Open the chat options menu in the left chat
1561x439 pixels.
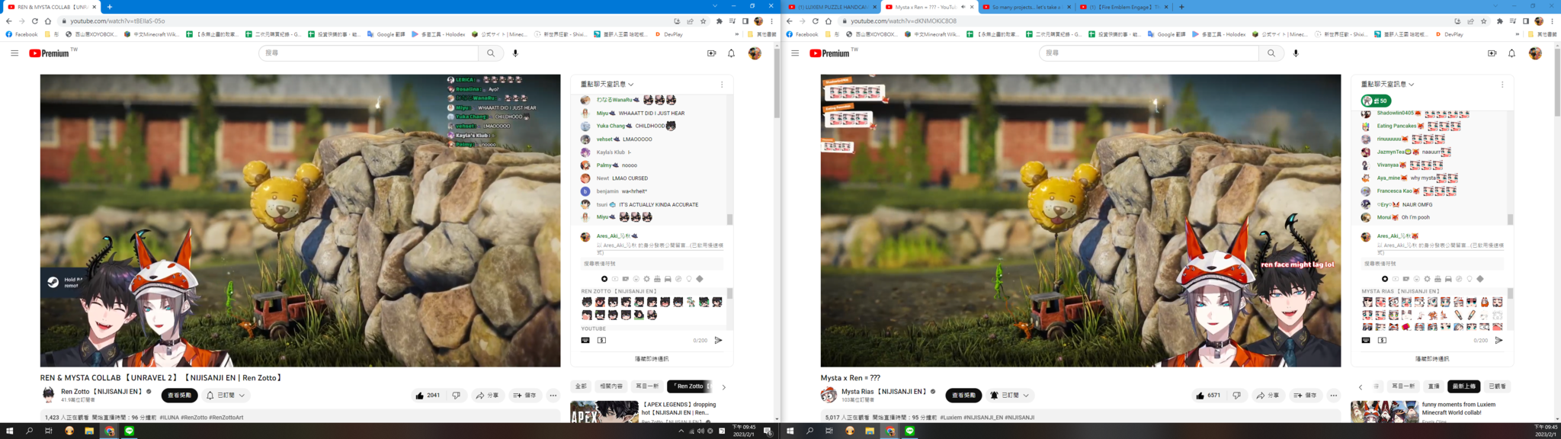(x=722, y=85)
